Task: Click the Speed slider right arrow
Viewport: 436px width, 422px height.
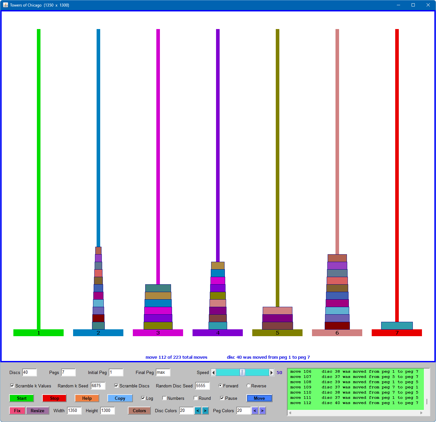Action: (x=271, y=372)
